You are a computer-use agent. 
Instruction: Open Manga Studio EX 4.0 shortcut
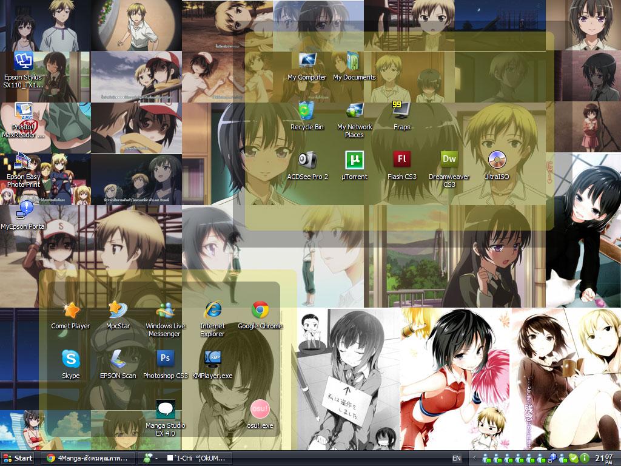165,419
